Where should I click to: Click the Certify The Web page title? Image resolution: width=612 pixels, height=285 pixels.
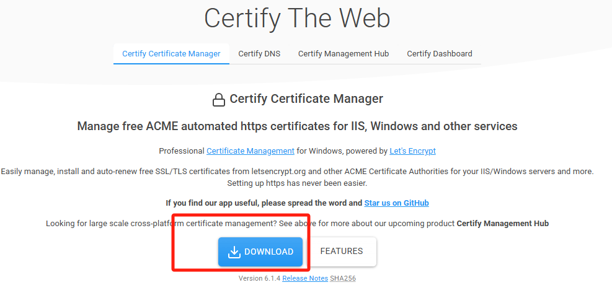(x=297, y=18)
